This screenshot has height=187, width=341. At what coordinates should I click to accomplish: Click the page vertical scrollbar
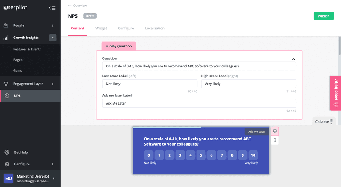click(x=339, y=46)
